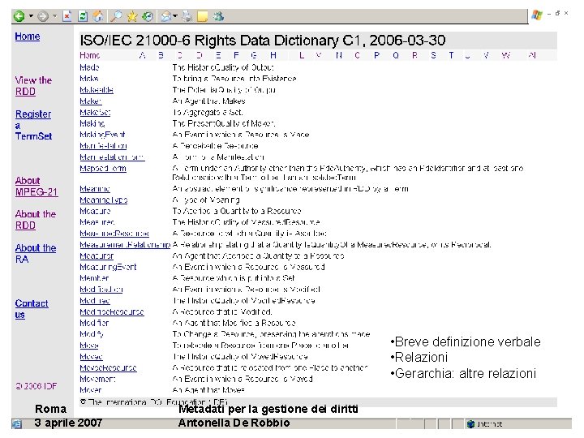Open the ModifiedResource term link
Screen dimensions: 584x438
pos(112,311)
